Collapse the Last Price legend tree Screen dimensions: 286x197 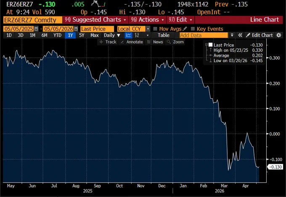click(x=206, y=45)
